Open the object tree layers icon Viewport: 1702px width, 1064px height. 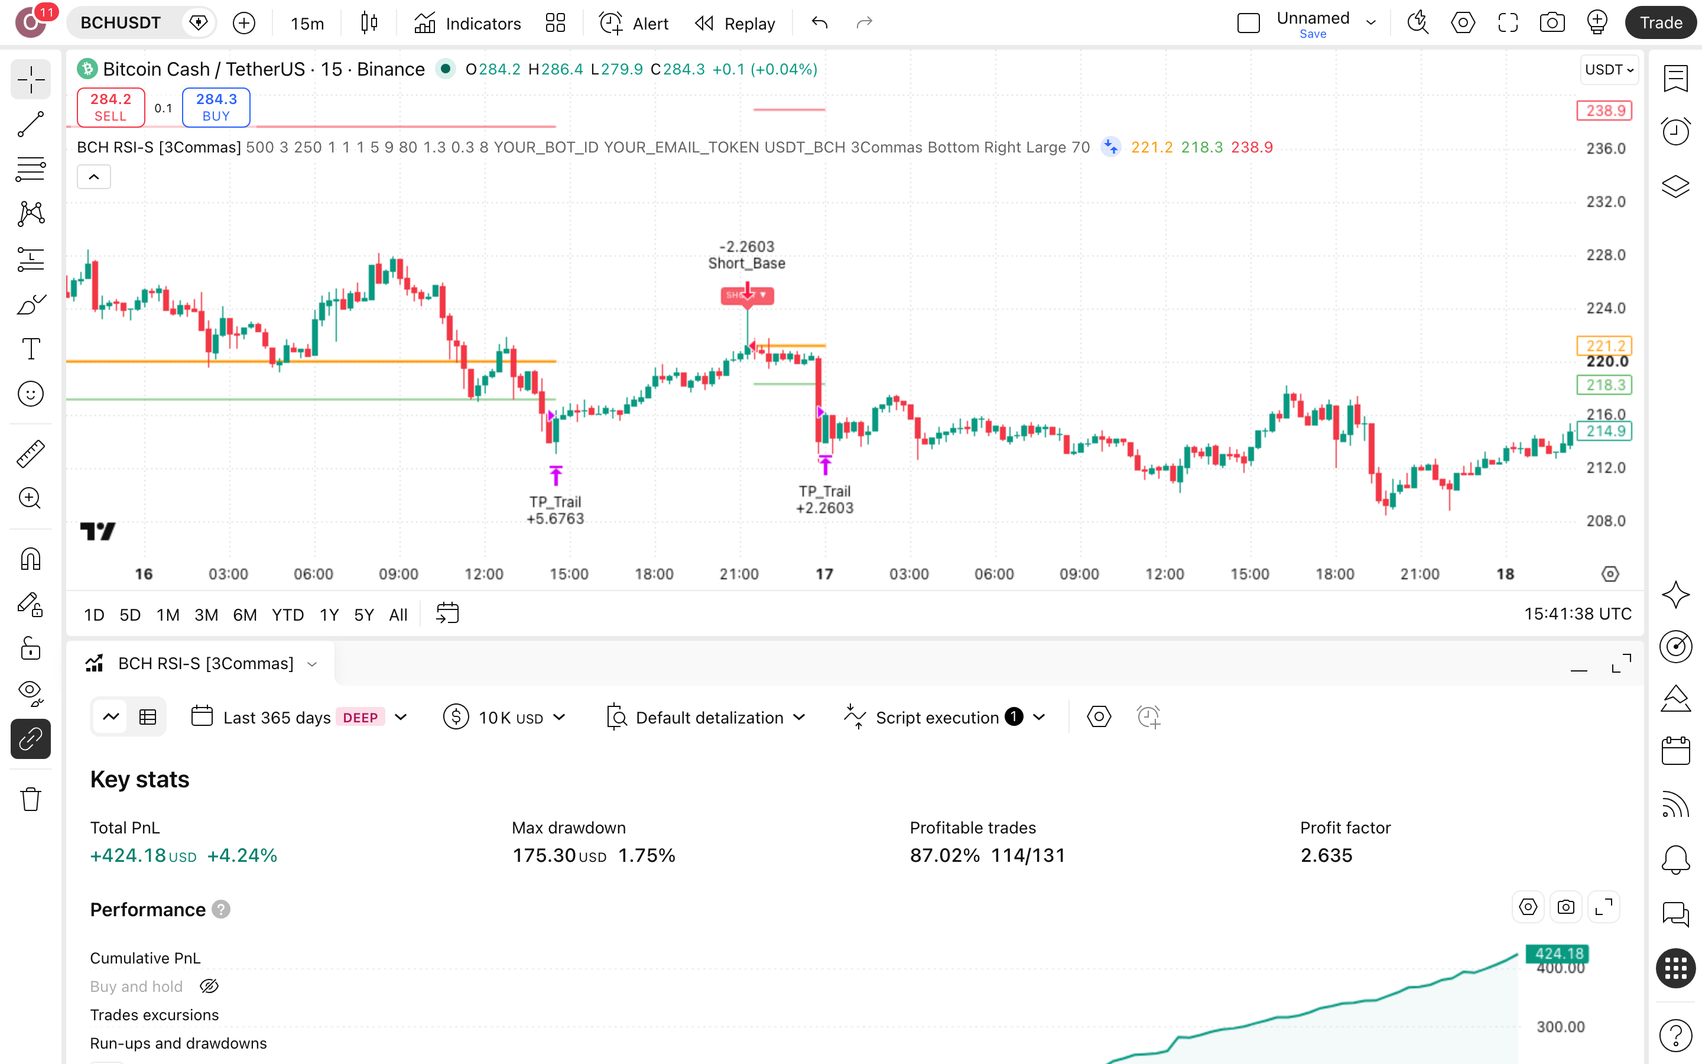coord(1675,186)
